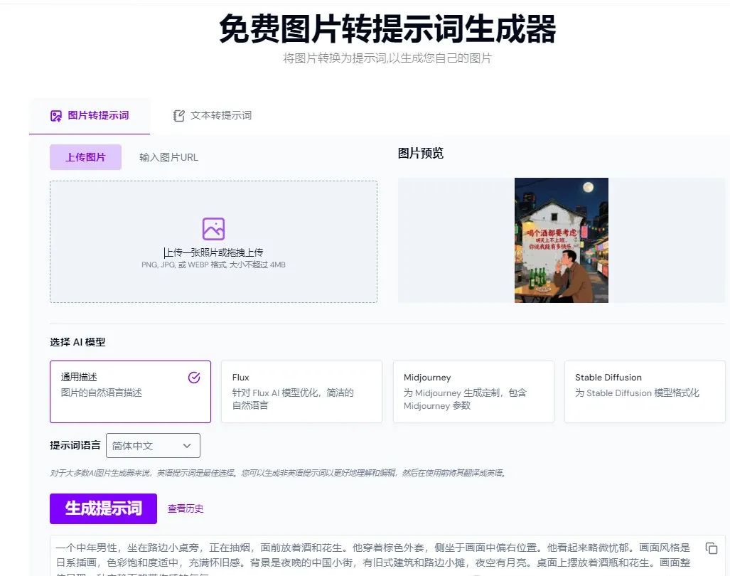730x576 pixels.
Task: Select the 图片转提示词 tab
Action: point(89,114)
